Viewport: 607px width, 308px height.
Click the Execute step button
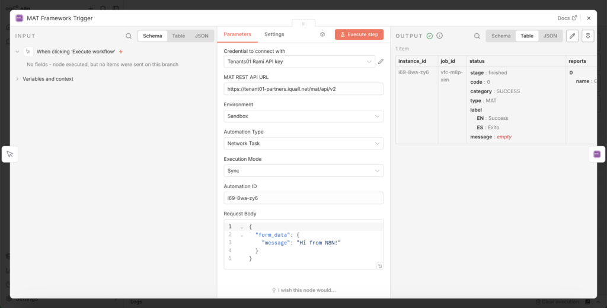coord(359,35)
